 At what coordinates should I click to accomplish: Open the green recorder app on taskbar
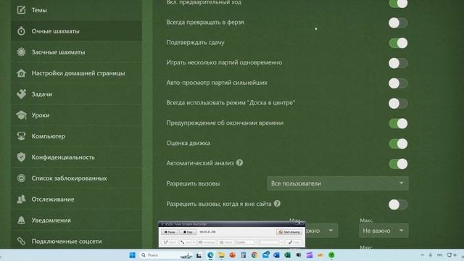point(331,255)
